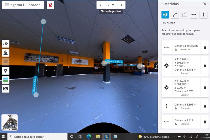Delete the Distancia 8.812 m measurement
Screen dimensions: 210x140
click(x=205, y=122)
